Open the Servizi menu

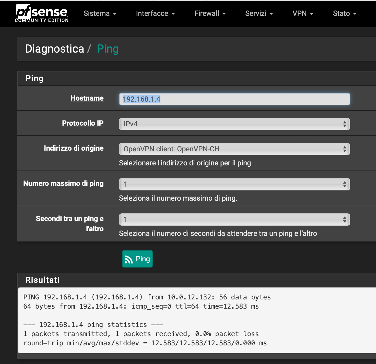(259, 13)
